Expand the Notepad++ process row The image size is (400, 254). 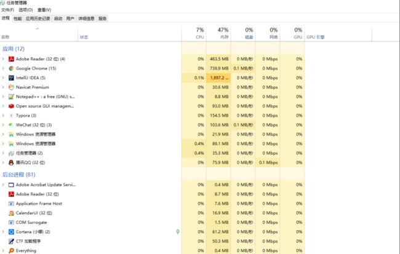point(3,97)
